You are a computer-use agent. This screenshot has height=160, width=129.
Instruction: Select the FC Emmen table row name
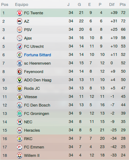coord(34,147)
